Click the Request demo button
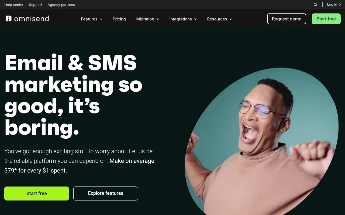Image resolution: width=345 pixels, height=215 pixels. pyautogui.click(x=287, y=19)
